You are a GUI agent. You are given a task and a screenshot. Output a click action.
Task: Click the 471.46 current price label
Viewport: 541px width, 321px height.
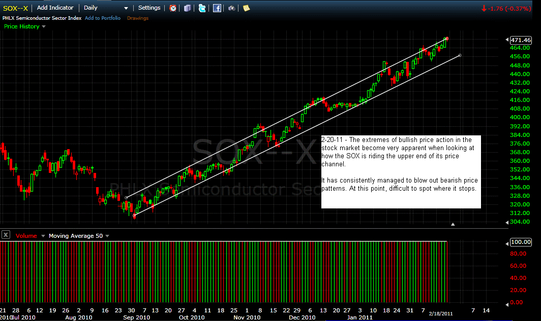(521, 40)
